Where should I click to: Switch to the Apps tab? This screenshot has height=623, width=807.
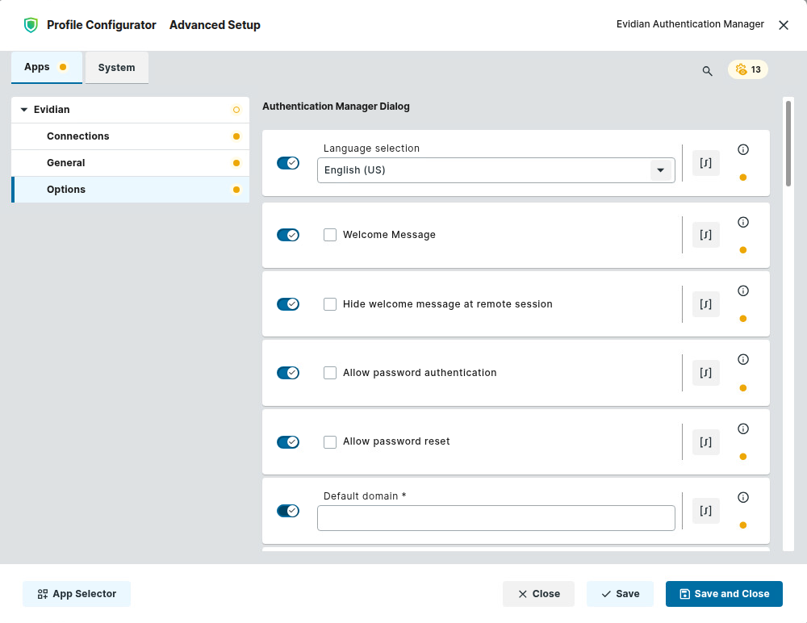tap(47, 68)
